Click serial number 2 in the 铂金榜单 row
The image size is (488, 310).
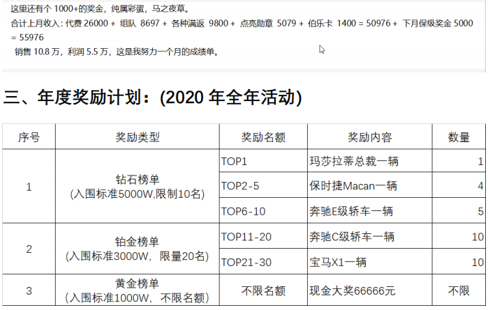[x=29, y=249]
